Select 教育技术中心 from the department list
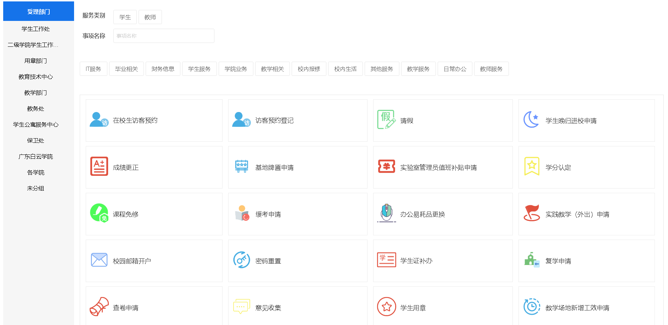The width and height of the screenshot is (668, 325). point(36,77)
